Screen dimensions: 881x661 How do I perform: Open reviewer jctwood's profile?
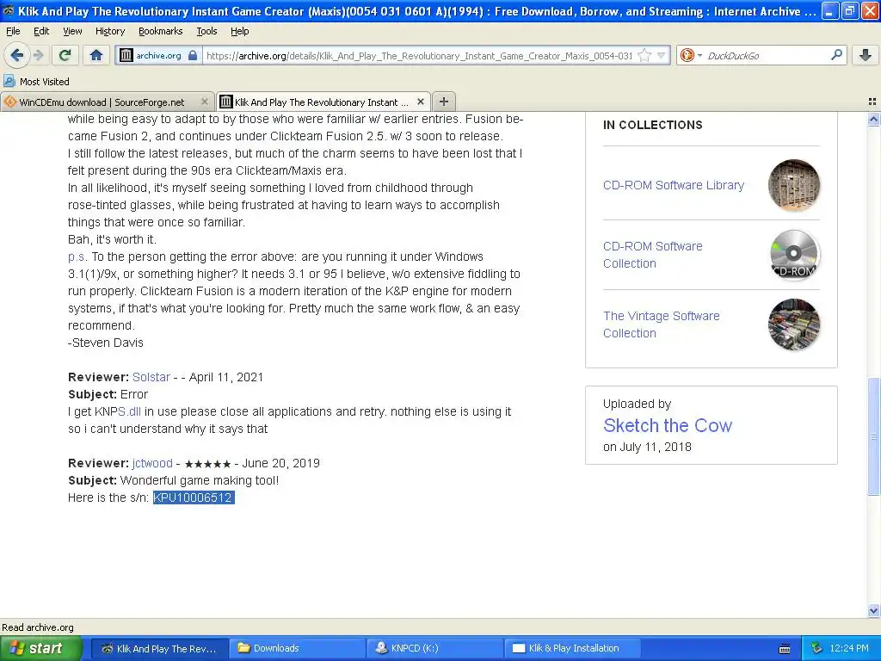(152, 463)
